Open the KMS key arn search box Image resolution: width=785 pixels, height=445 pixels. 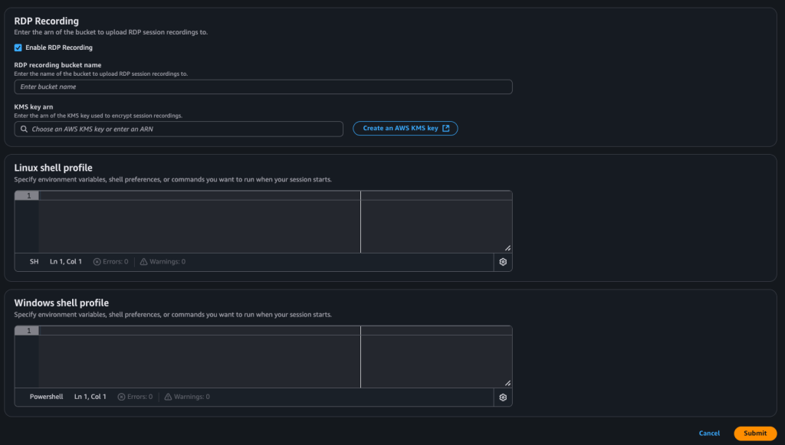(x=184, y=129)
